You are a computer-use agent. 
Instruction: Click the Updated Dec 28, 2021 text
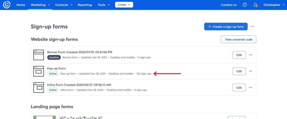[92, 74]
